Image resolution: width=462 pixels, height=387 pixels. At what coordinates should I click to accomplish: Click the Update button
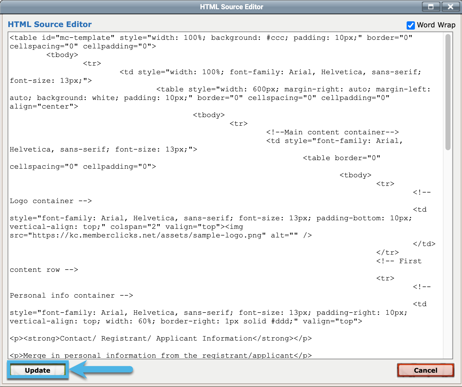pyautogui.click(x=38, y=370)
